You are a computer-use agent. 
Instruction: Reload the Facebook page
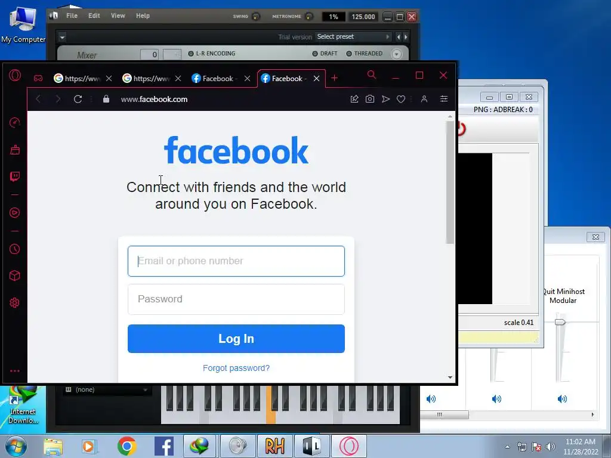click(78, 100)
